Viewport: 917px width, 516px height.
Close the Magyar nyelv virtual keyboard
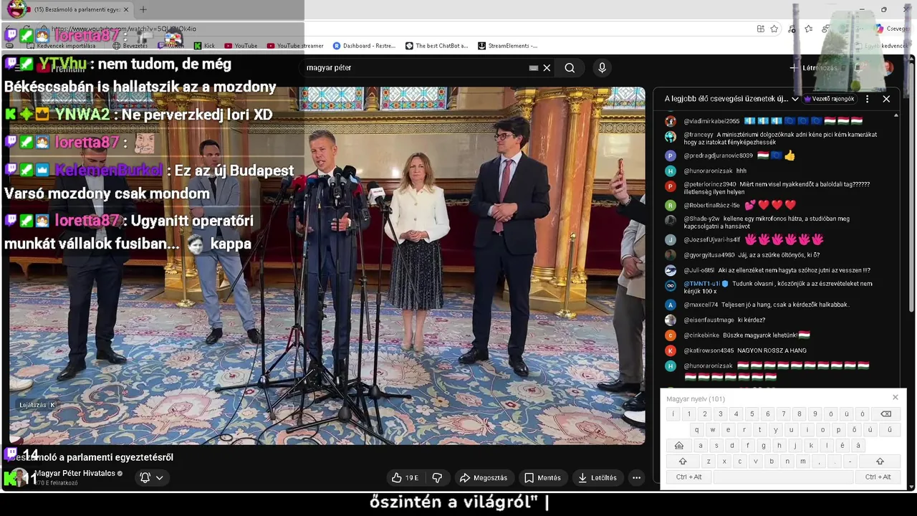895,398
